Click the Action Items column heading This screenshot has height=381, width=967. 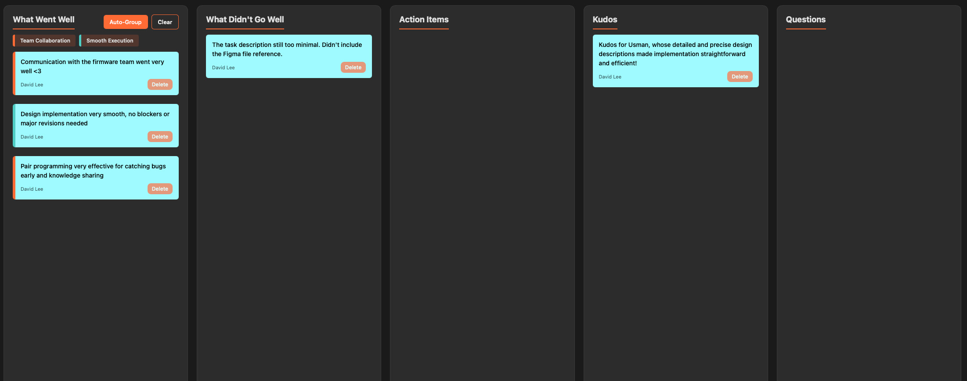pos(424,20)
